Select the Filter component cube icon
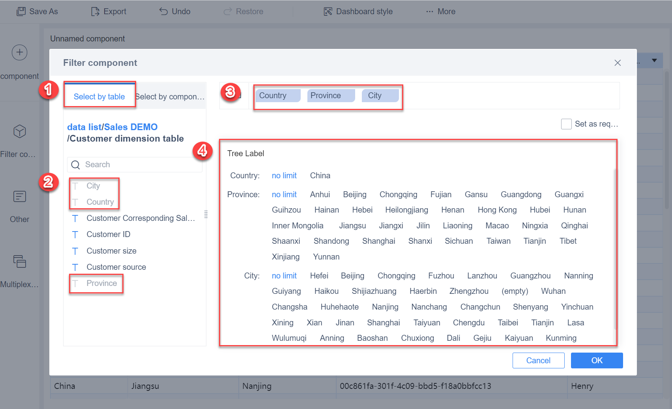This screenshot has width=672, height=409. coord(19,131)
